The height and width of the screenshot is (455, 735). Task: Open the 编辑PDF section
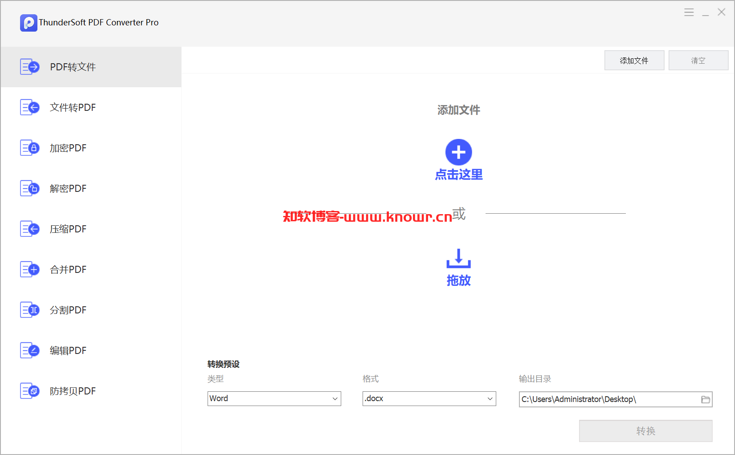(91, 350)
